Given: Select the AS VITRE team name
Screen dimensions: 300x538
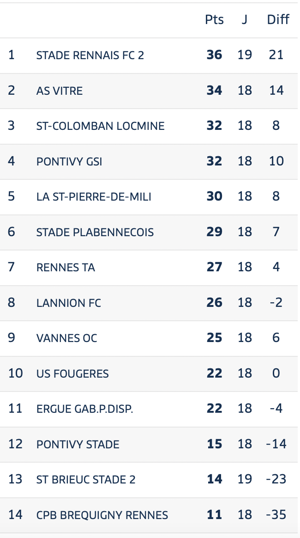Looking at the screenshot, I should point(59,91).
